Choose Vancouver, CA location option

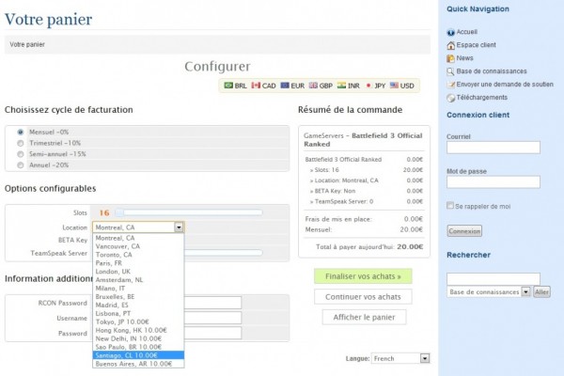pos(138,246)
